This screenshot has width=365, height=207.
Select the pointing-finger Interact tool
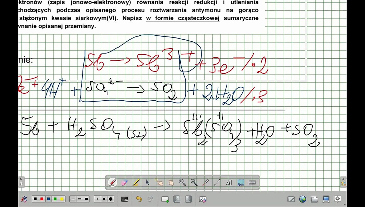pyautogui.click(x=159, y=182)
